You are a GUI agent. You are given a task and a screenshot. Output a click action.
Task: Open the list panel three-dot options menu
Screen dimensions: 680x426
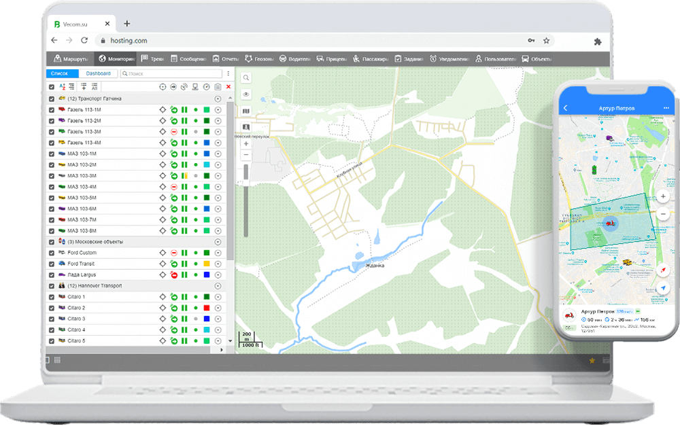click(228, 73)
